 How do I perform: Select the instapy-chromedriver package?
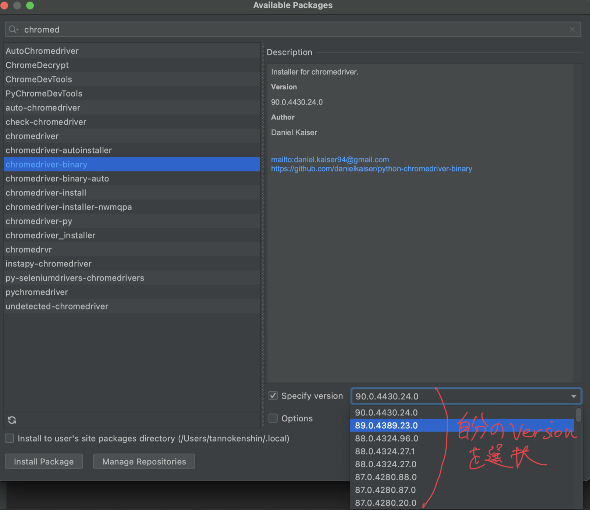(132, 263)
